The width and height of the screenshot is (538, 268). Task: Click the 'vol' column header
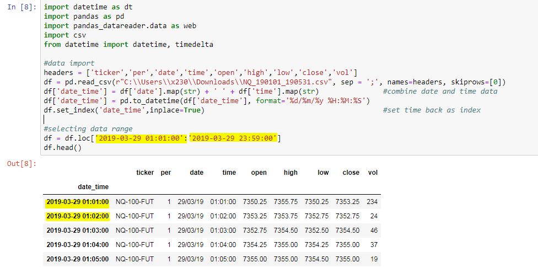pyautogui.click(x=373, y=173)
